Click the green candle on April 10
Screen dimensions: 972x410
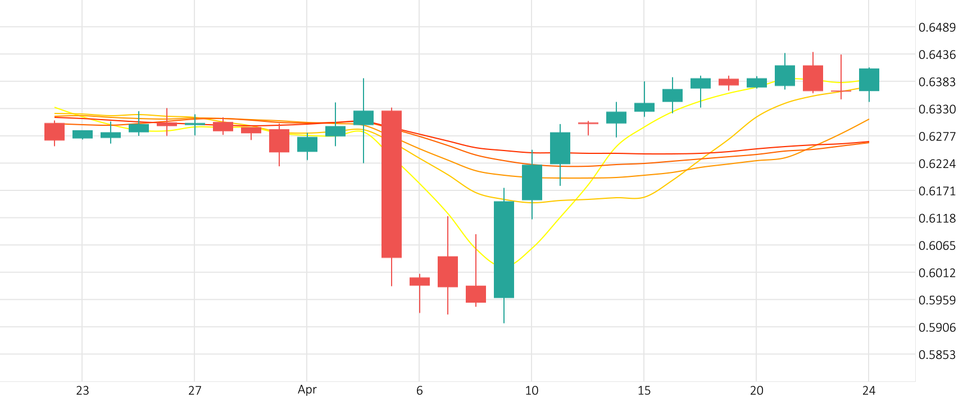(x=532, y=182)
